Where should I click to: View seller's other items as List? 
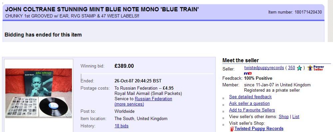click(x=296, y=116)
